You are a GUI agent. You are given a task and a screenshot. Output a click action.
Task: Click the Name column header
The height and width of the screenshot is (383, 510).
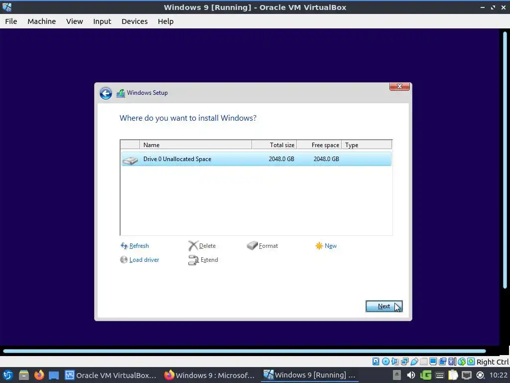(196, 145)
